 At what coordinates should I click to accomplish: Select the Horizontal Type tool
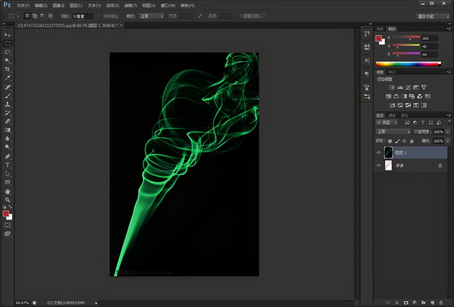(7, 165)
